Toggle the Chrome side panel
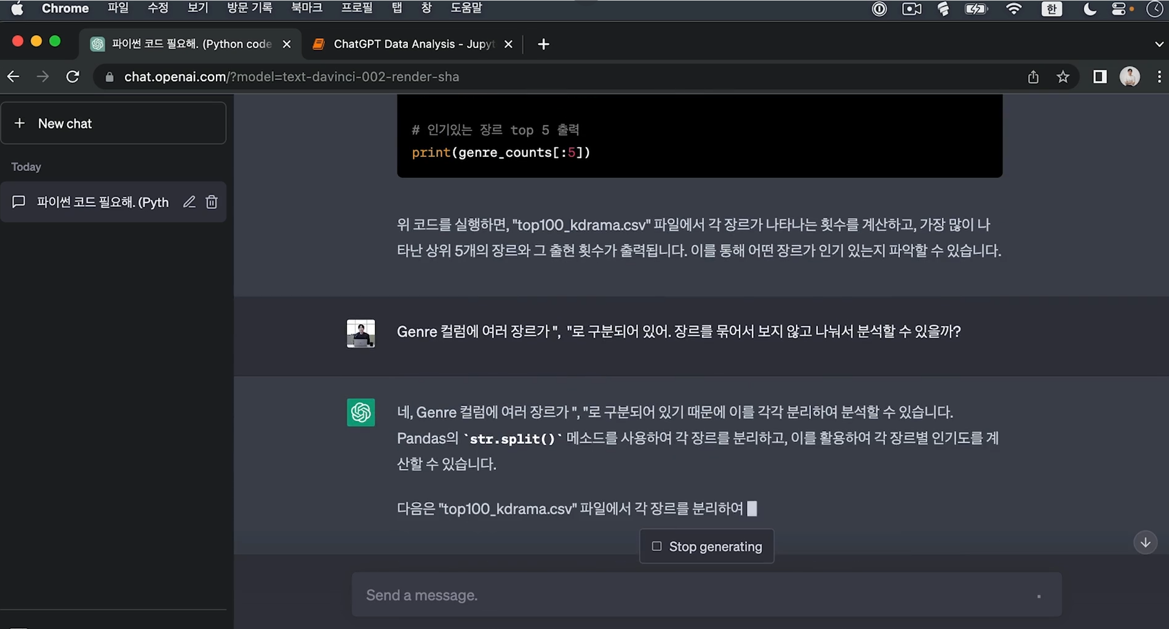This screenshot has width=1169, height=629. pos(1100,77)
